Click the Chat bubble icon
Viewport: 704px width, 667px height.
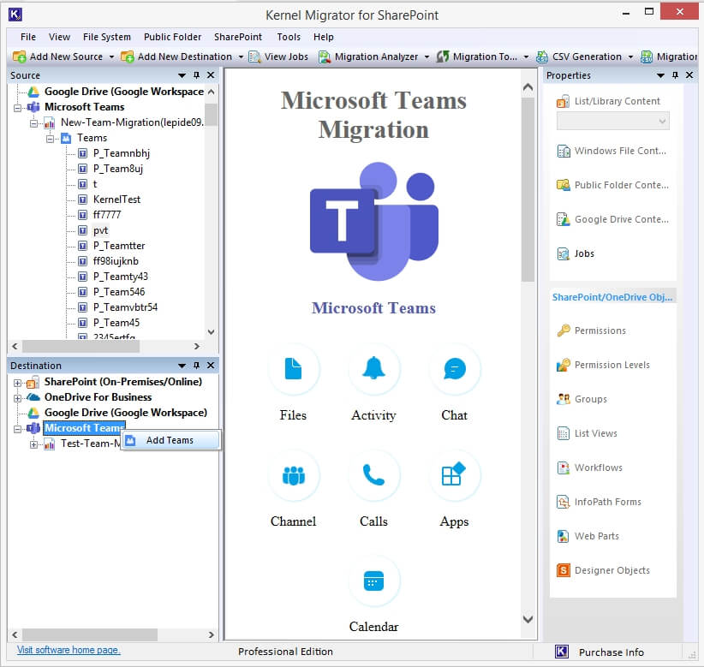(454, 369)
